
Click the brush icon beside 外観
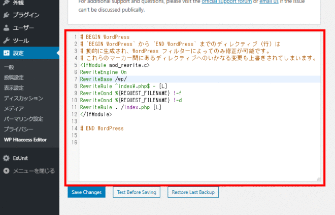coord(7,3)
